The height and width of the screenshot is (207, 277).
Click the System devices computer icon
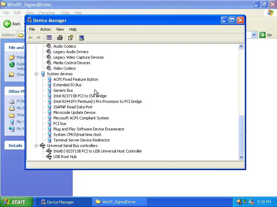coord(43,74)
